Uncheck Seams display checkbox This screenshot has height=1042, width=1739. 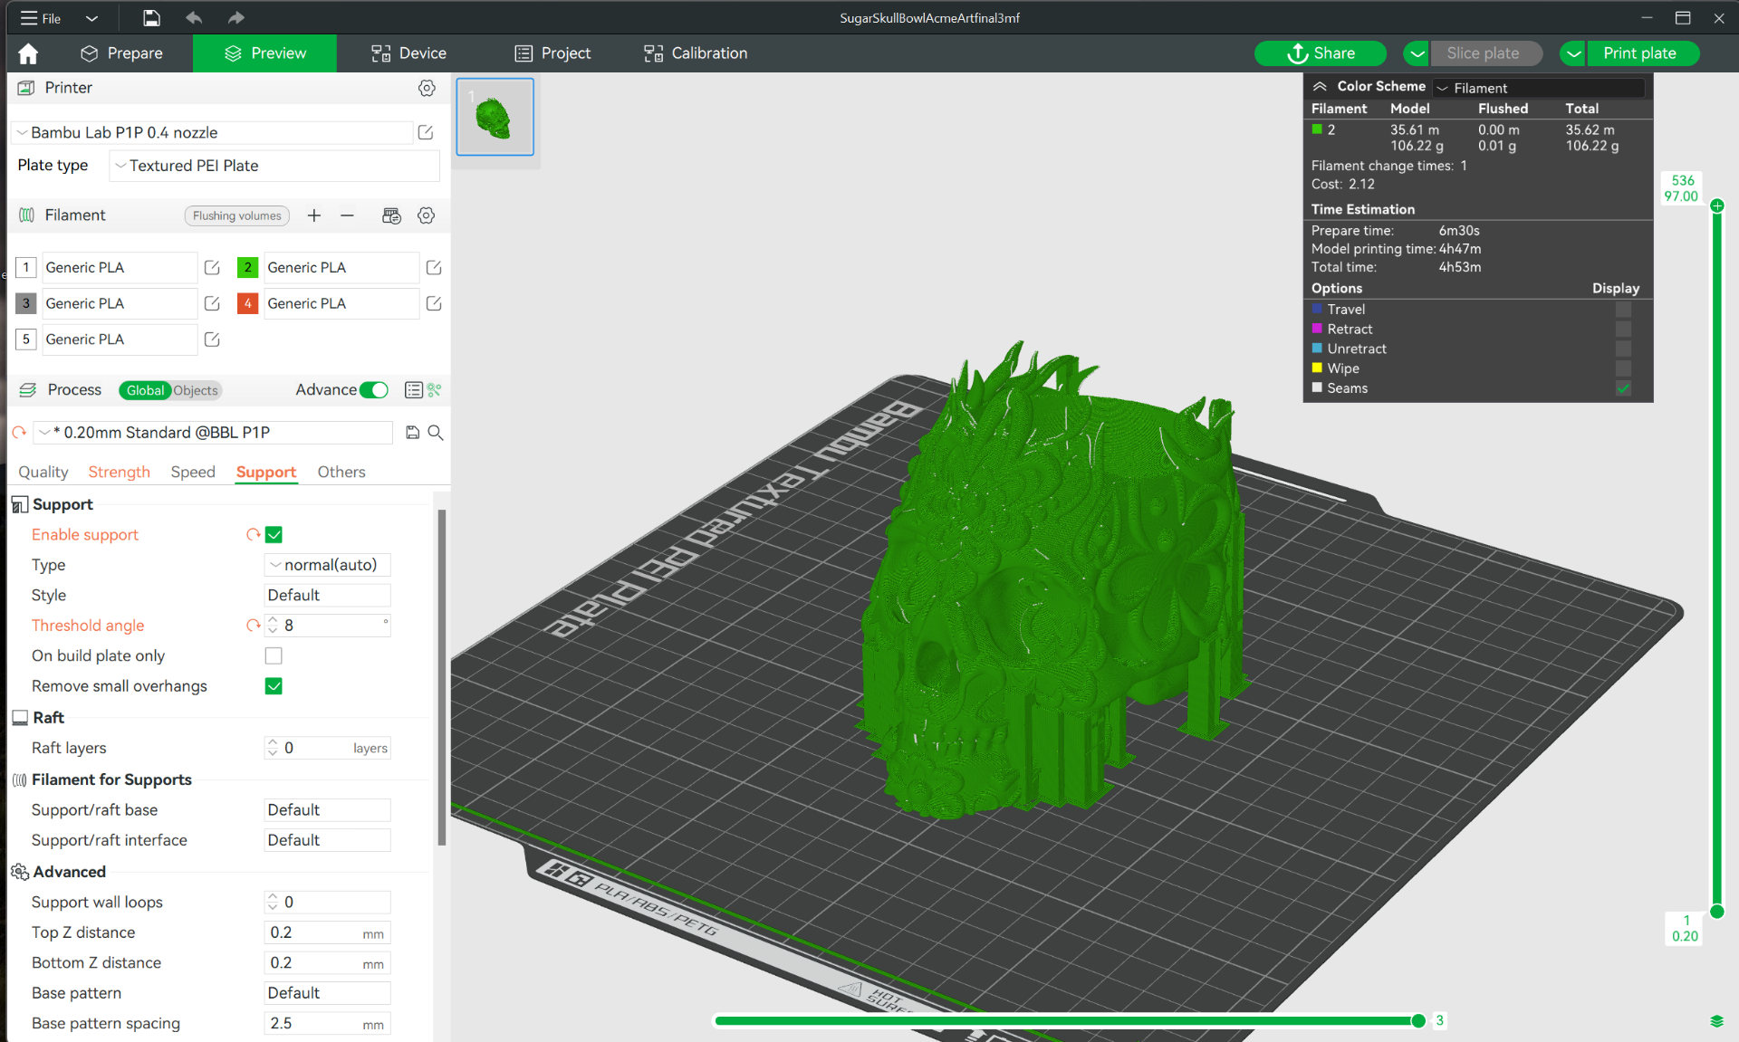point(1623,388)
